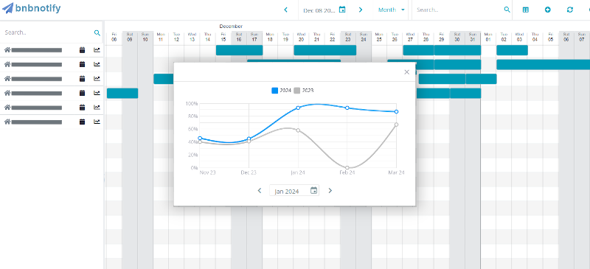Click the top toolbar search magnifier icon
590x269 pixels.
(x=507, y=10)
